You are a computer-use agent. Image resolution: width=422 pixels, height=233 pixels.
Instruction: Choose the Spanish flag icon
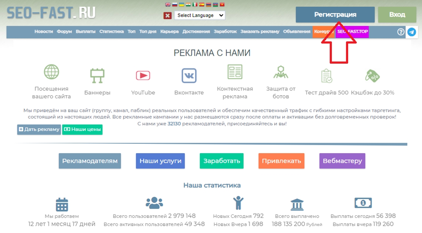pos(202,5)
